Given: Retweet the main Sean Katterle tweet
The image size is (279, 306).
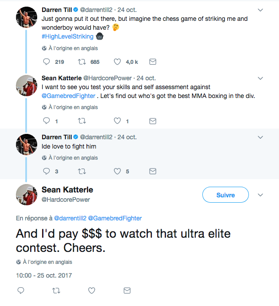Looking at the screenshot, I should (x=56, y=290).
